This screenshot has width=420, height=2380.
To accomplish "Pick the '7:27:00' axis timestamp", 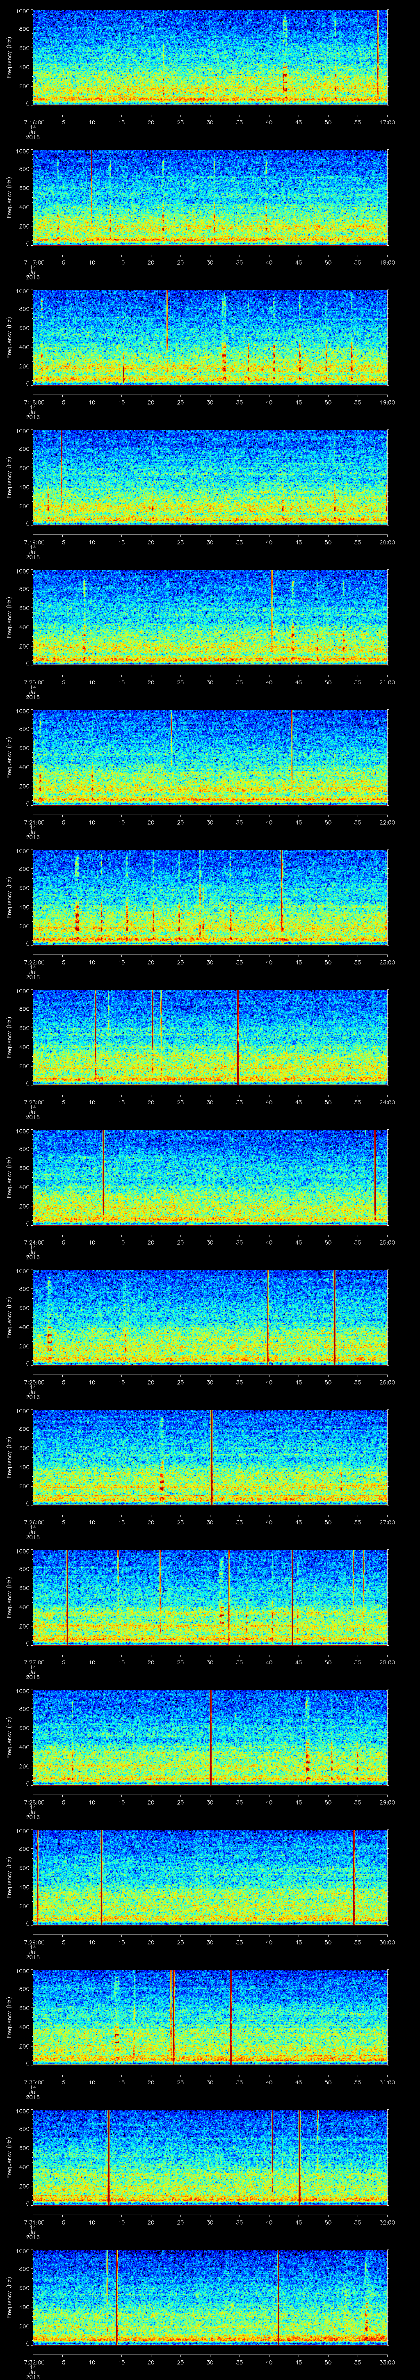I will pos(33,1662).
